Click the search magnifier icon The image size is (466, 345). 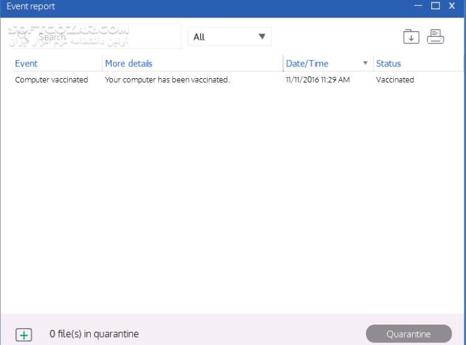(23, 37)
